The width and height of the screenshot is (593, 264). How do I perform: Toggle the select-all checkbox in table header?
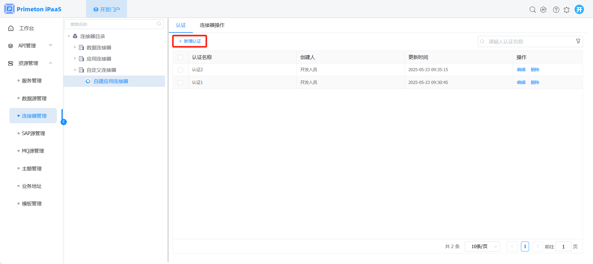coord(180,57)
